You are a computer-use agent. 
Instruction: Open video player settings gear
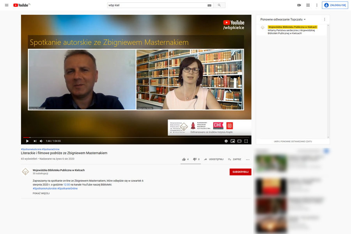(x=226, y=141)
